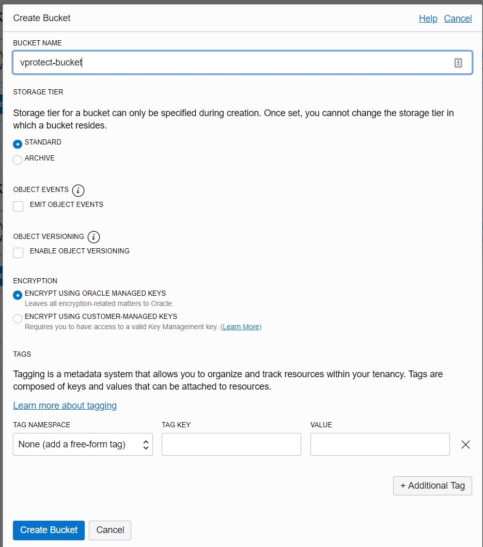Remove the tag row with X icon
Screen dimensions: 483x547
(465, 444)
